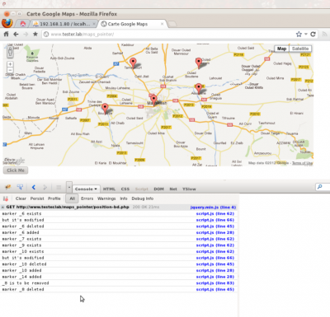The image size is (330, 317).
Task: Open the Firebug panel selector dropdown
Action: 69,187
